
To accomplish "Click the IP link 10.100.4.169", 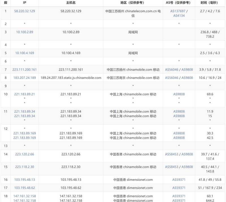I will click(x=24, y=53).
